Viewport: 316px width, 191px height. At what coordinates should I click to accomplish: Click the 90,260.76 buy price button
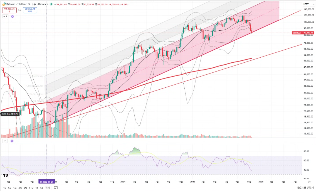pyautogui.click(x=30, y=10)
